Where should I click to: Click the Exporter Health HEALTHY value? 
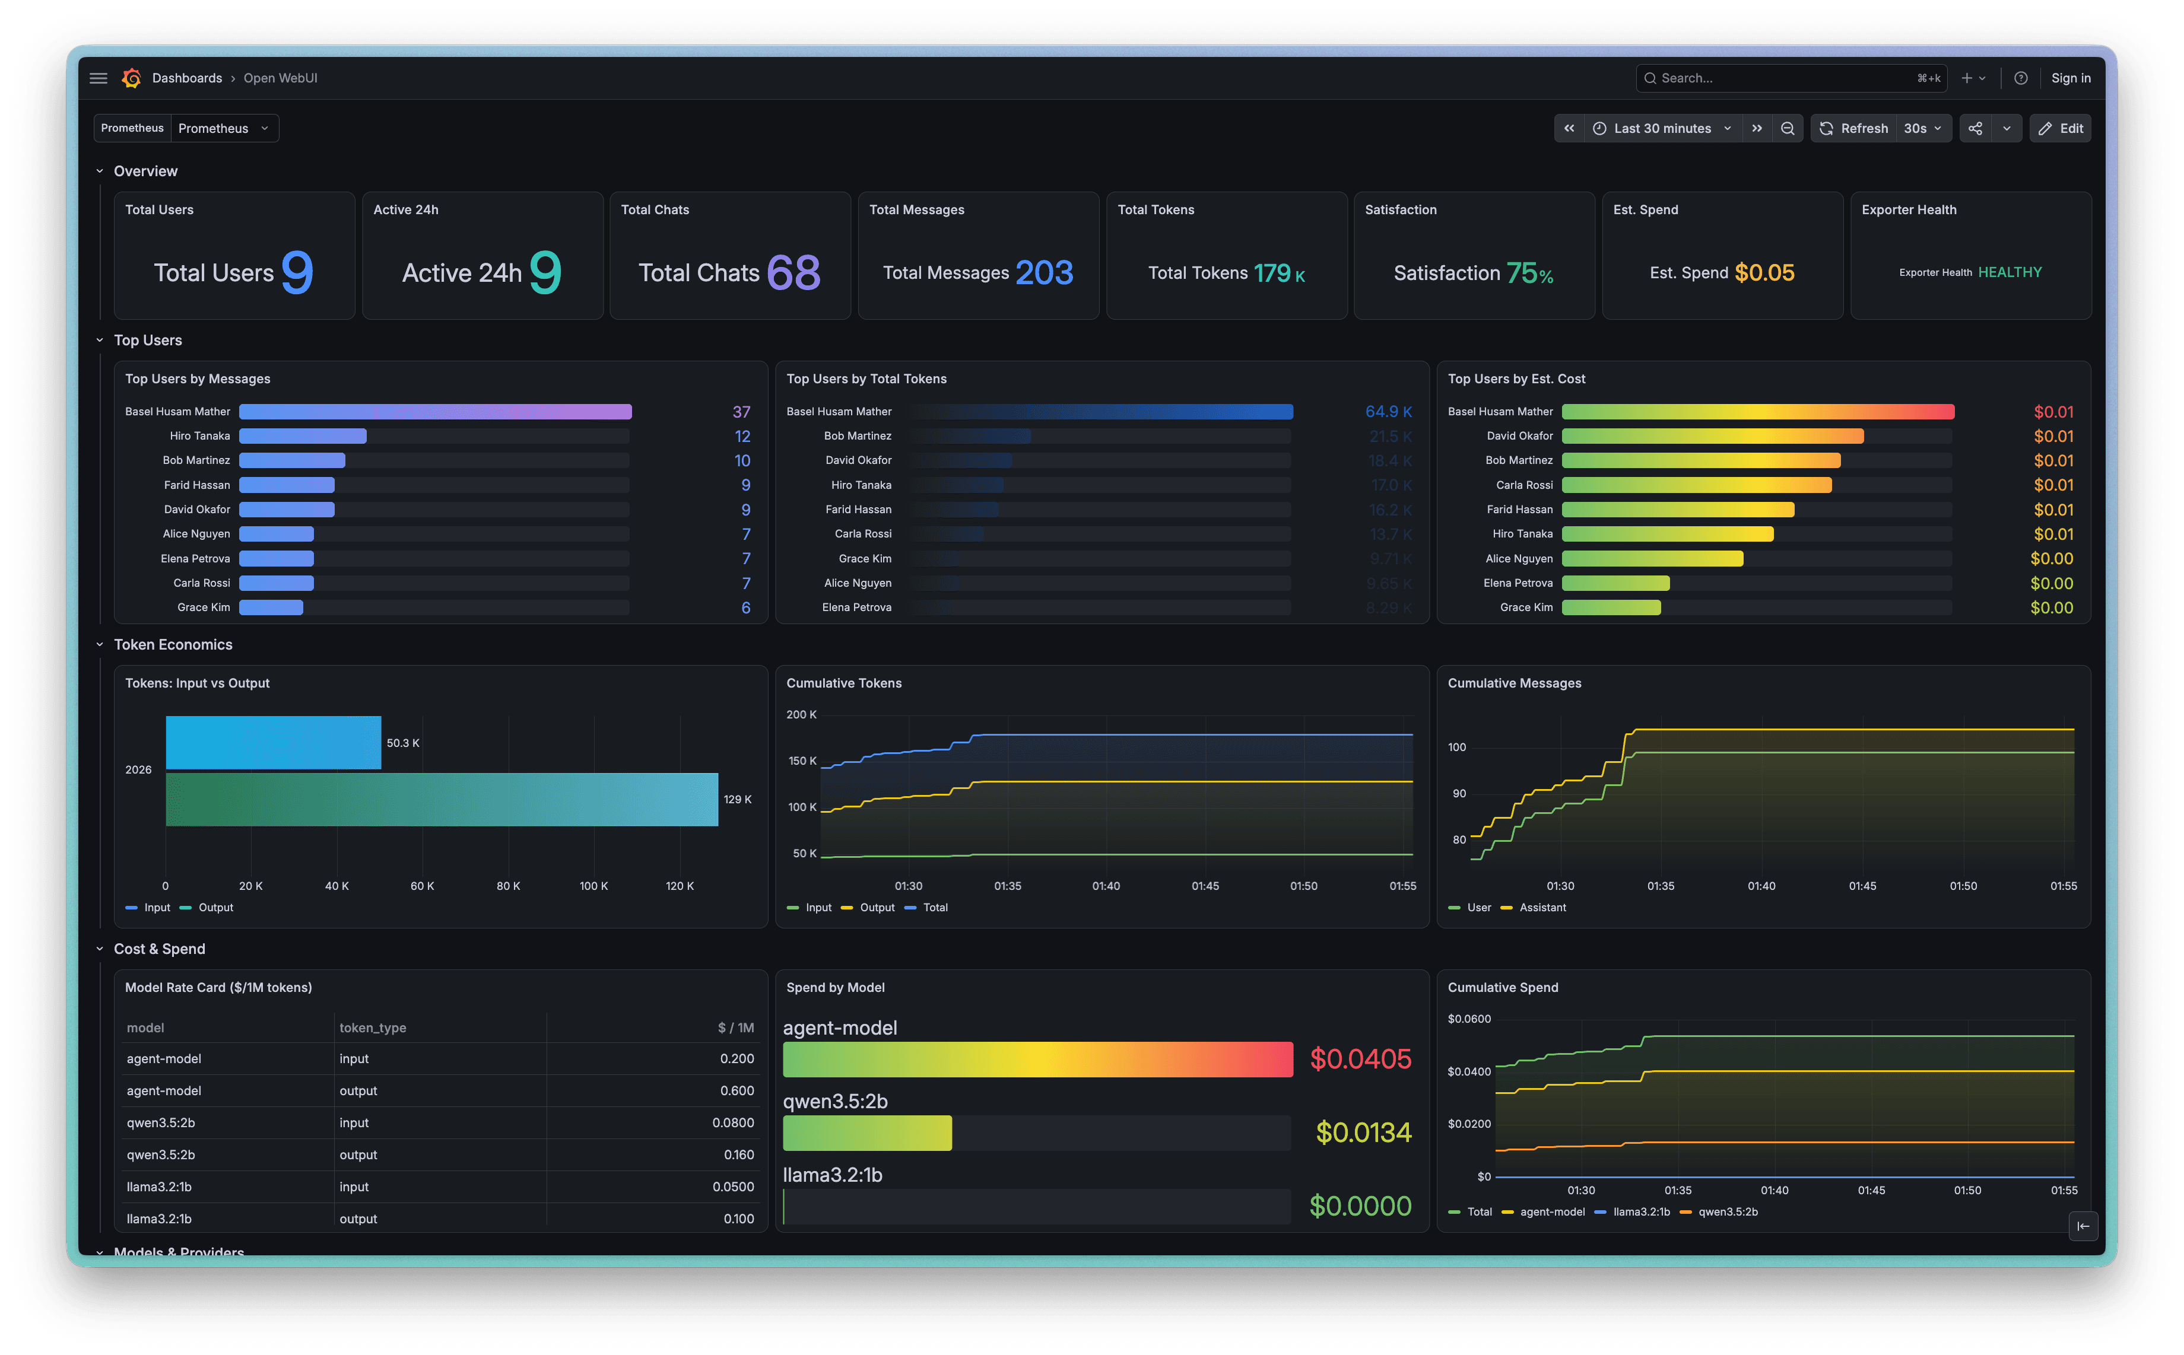[x=2009, y=272]
